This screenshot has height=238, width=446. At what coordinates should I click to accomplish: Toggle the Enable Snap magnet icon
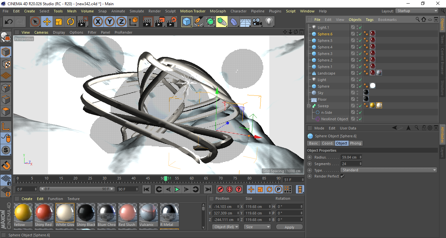tap(6, 165)
